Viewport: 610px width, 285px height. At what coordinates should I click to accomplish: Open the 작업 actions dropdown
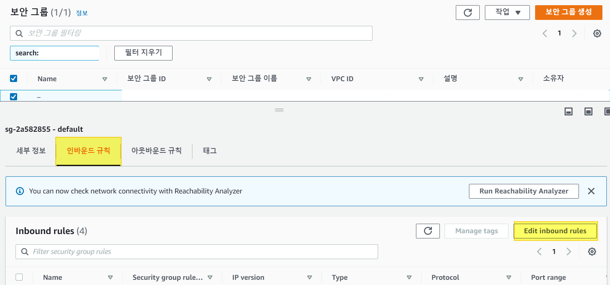pos(507,12)
